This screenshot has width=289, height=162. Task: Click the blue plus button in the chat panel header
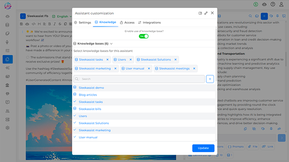pos(264,16)
